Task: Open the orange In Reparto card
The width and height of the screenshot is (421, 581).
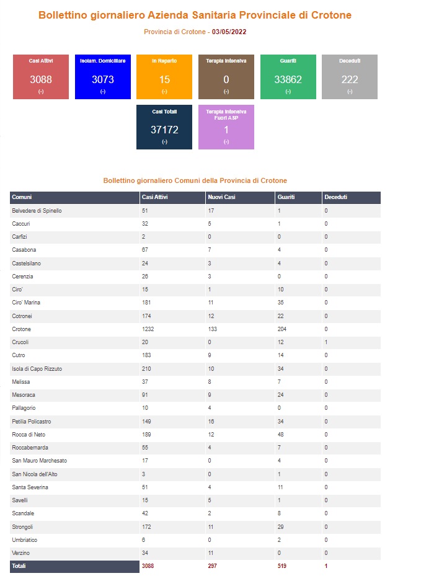Action: click(x=164, y=77)
